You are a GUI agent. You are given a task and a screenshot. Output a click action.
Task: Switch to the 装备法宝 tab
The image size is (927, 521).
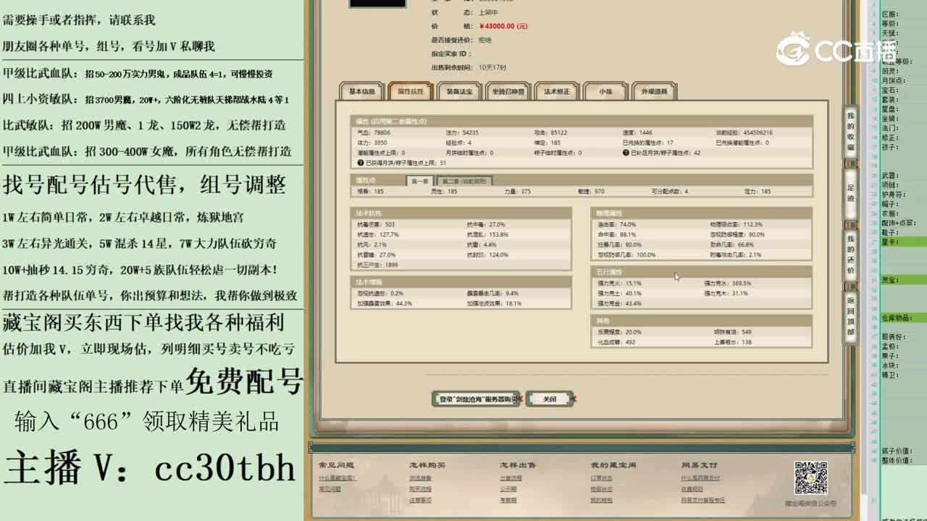(x=459, y=92)
